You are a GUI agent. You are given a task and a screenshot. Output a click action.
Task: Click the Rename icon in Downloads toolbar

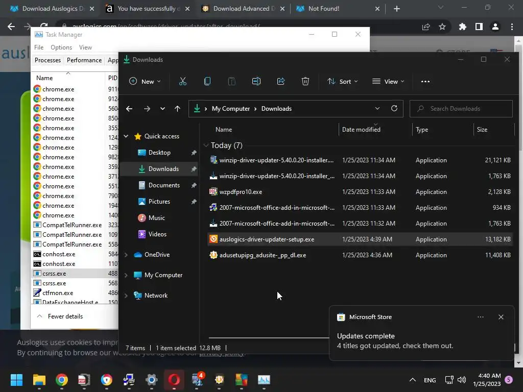(256, 81)
